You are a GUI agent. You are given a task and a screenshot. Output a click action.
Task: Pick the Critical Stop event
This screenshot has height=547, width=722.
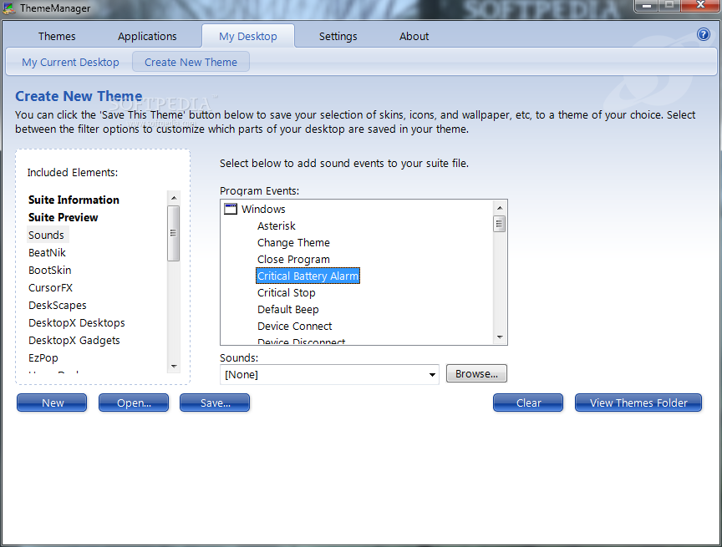[x=287, y=292]
